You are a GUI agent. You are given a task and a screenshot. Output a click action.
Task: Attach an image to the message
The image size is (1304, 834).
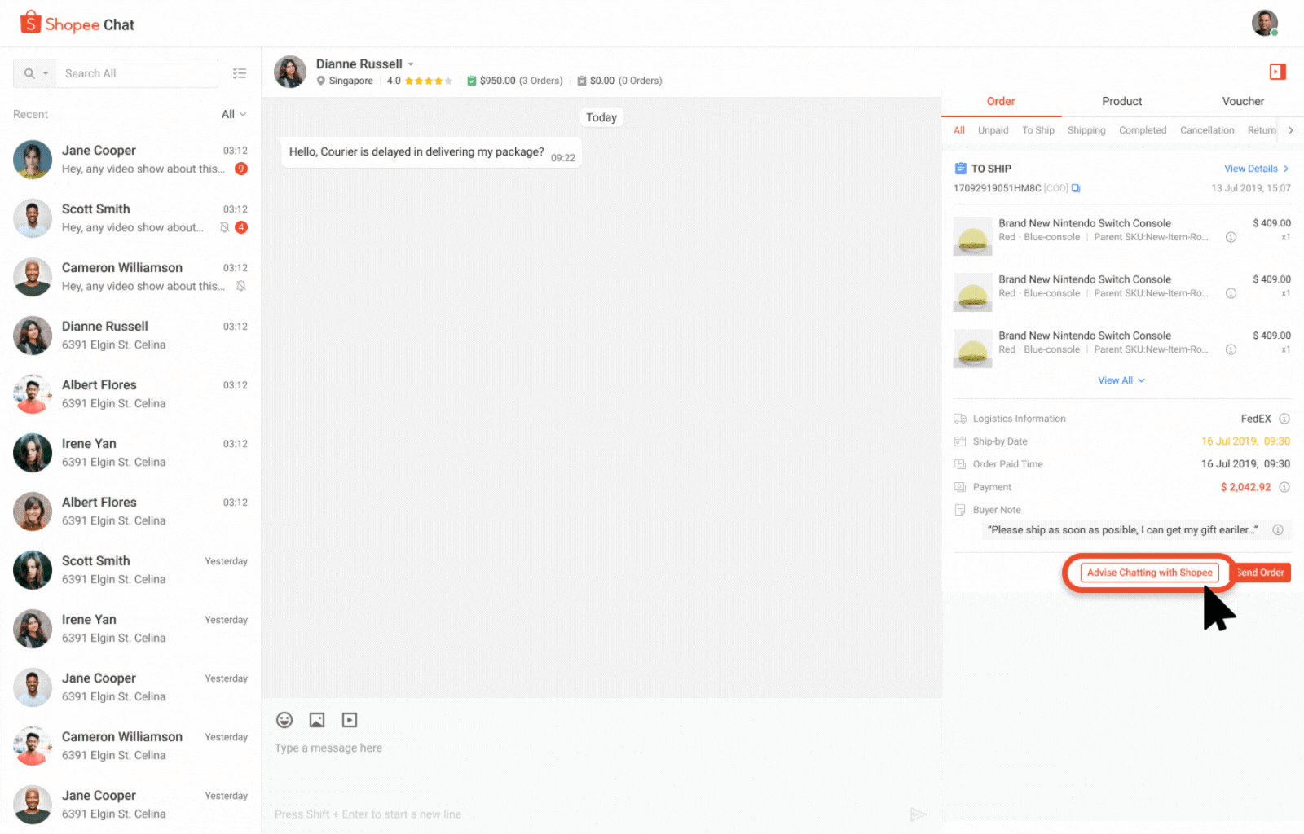[317, 719]
